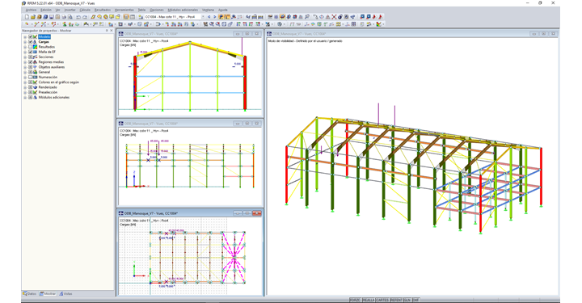Click the new member line tool icon
The image size is (582, 303).
point(36,24)
